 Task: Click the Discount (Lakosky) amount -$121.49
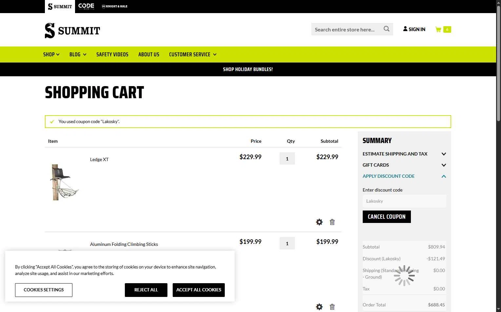coord(436,259)
